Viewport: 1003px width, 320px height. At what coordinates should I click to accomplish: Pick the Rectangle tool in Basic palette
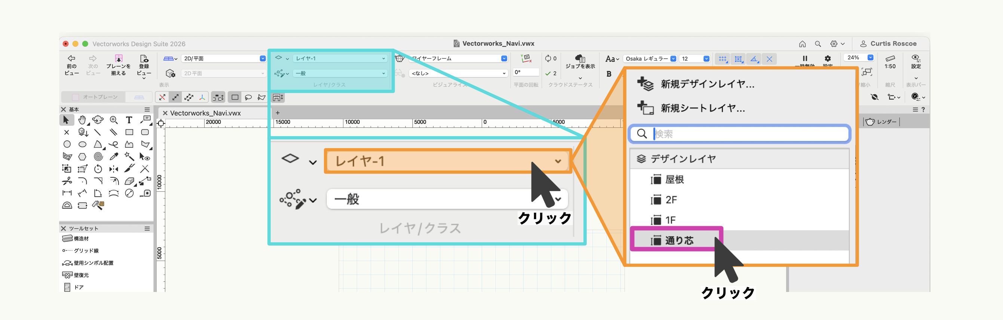pyautogui.click(x=129, y=132)
